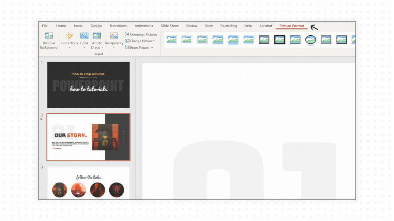The image size is (394, 221).
Task: Apply the third picture style, Metal Frame
Action: [x=202, y=40]
